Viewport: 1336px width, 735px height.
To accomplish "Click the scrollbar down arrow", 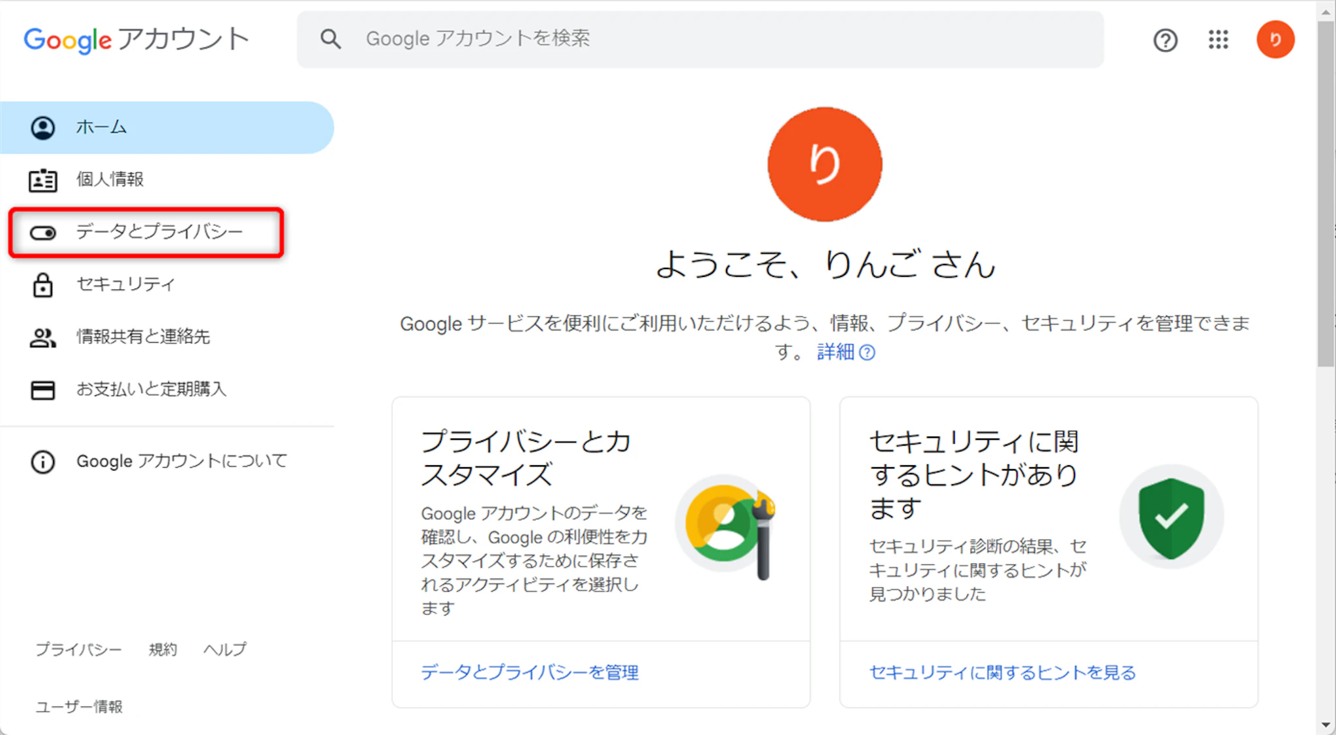I will 1326,725.
